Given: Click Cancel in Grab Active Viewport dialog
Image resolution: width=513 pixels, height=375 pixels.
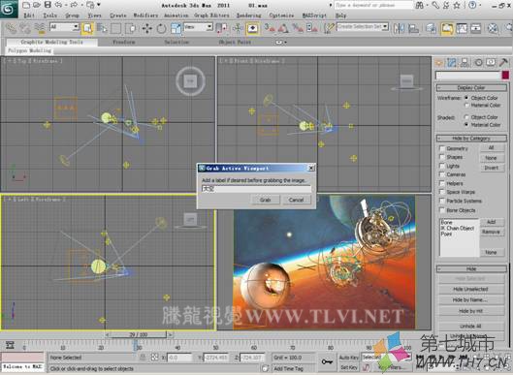Looking at the screenshot, I should [296, 200].
